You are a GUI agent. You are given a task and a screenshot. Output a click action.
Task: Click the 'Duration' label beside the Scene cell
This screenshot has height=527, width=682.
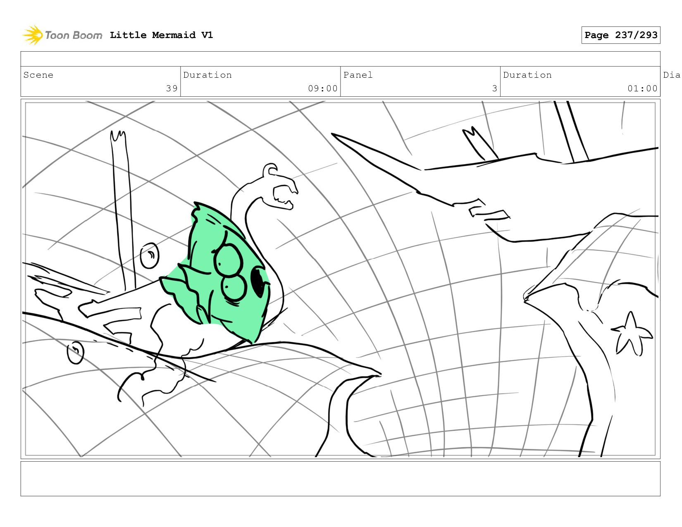tap(207, 75)
